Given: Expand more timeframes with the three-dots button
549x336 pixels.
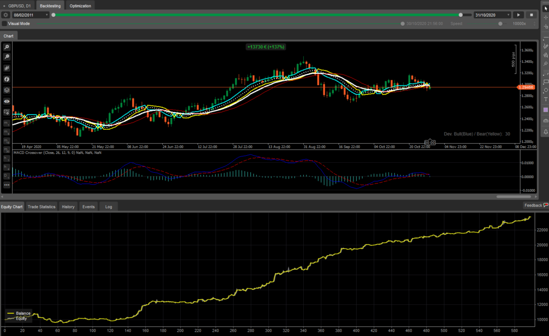Looking at the screenshot, I should tap(7, 185).
